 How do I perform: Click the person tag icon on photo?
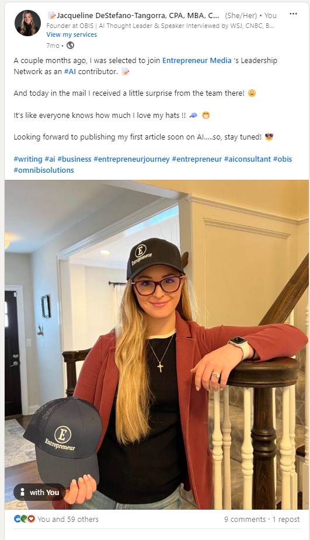click(x=22, y=492)
